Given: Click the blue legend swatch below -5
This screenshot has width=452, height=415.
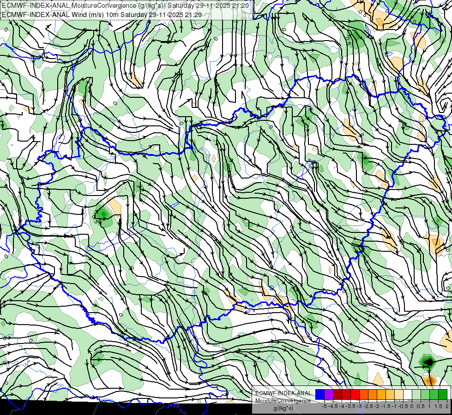Looking at the screenshot, I should pos(320,394).
